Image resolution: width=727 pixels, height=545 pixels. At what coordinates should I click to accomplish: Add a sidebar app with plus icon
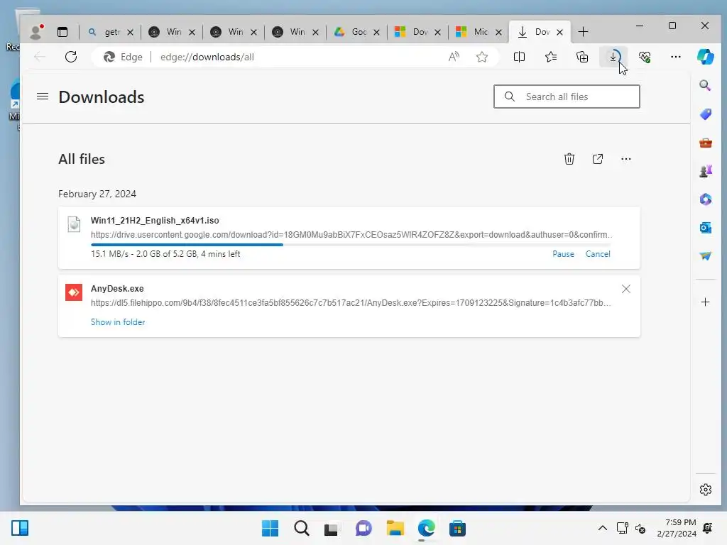coord(705,302)
